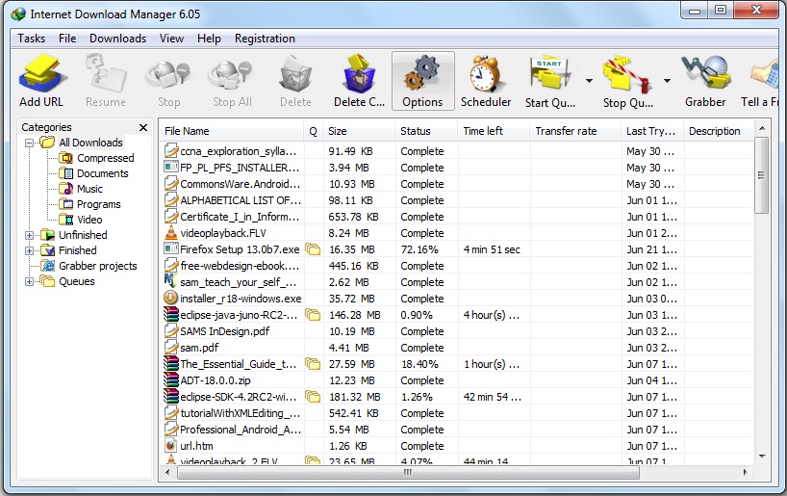Click the Start Queue toolbar icon
The image size is (787, 496).
[x=550, y=75]
